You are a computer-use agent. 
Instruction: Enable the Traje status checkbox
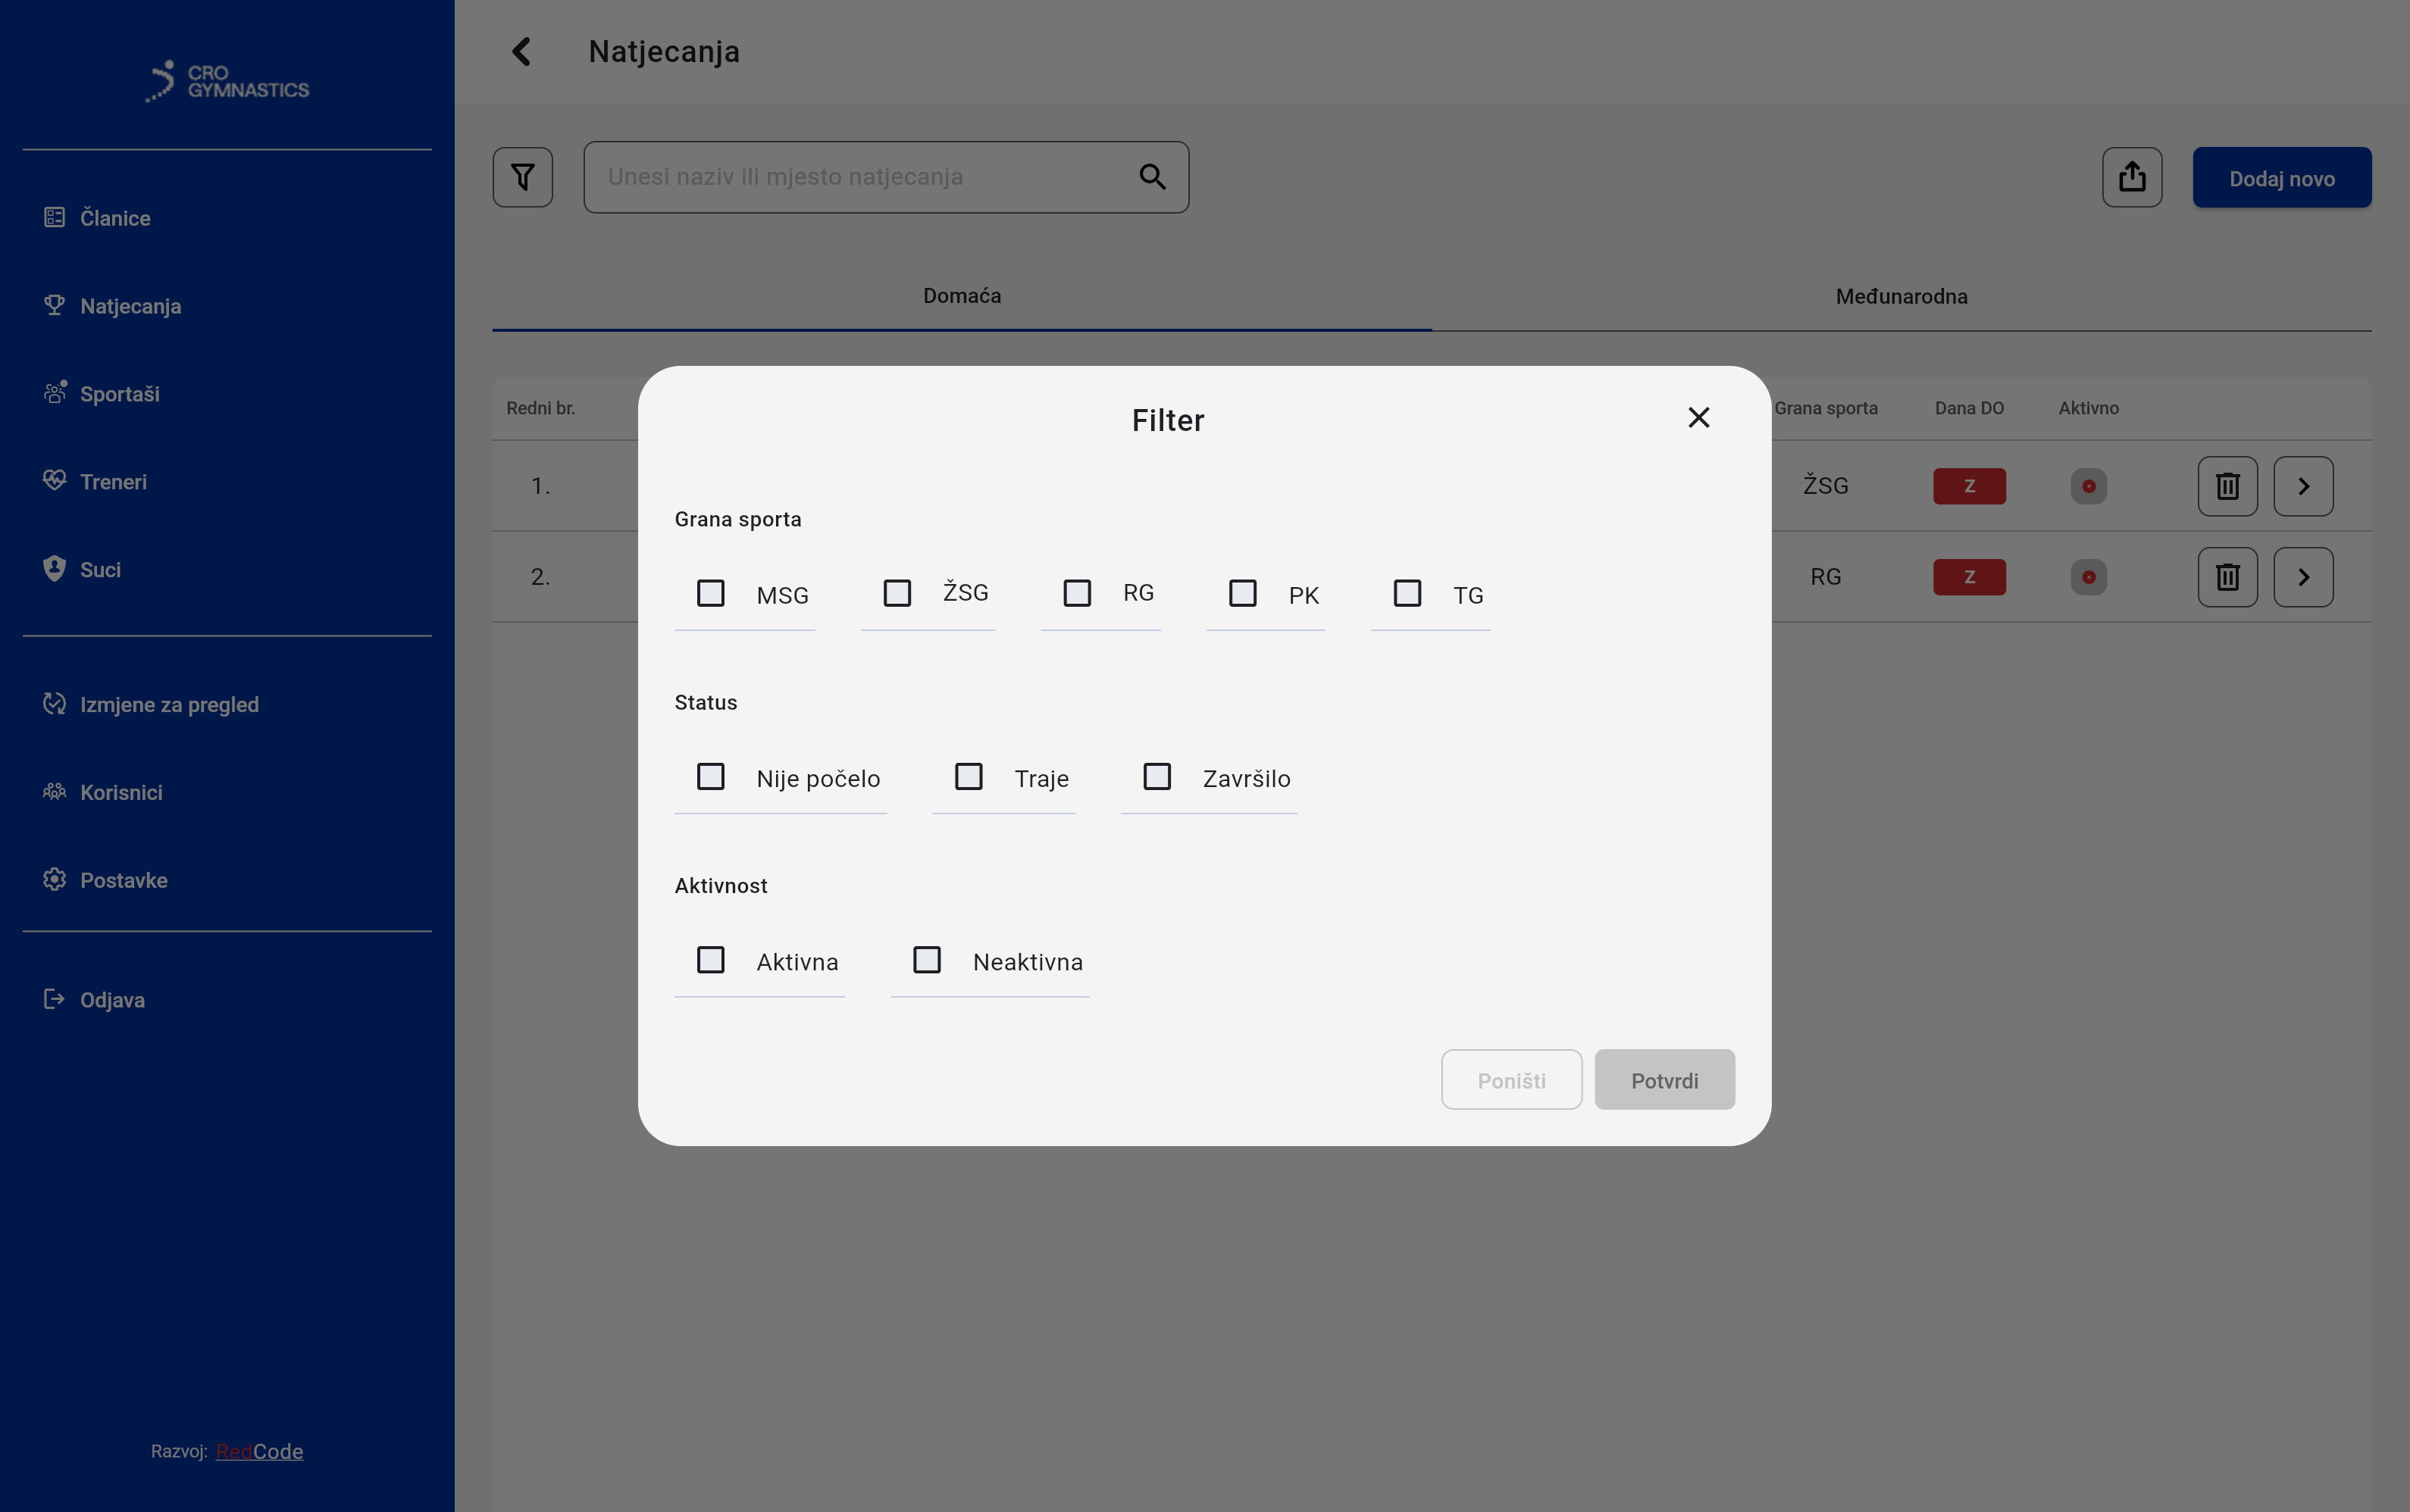click(969, 777)
